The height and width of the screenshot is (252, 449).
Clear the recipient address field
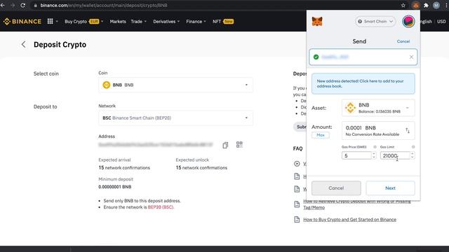(411, 57)
